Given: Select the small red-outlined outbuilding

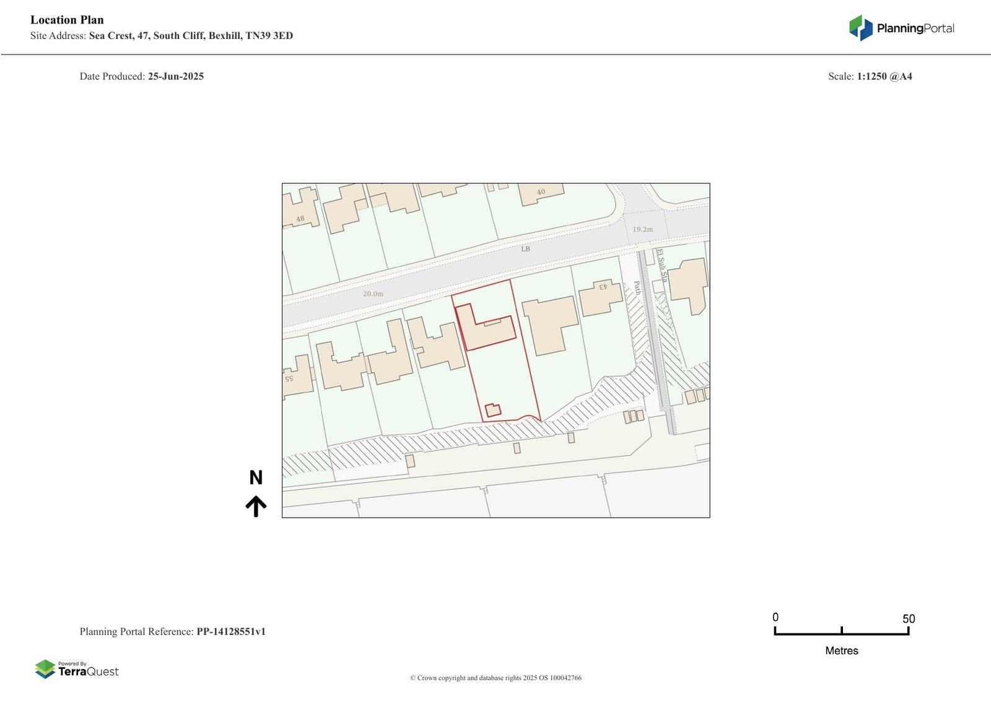Looking at the screenshot, I should (x=493, y=410).
